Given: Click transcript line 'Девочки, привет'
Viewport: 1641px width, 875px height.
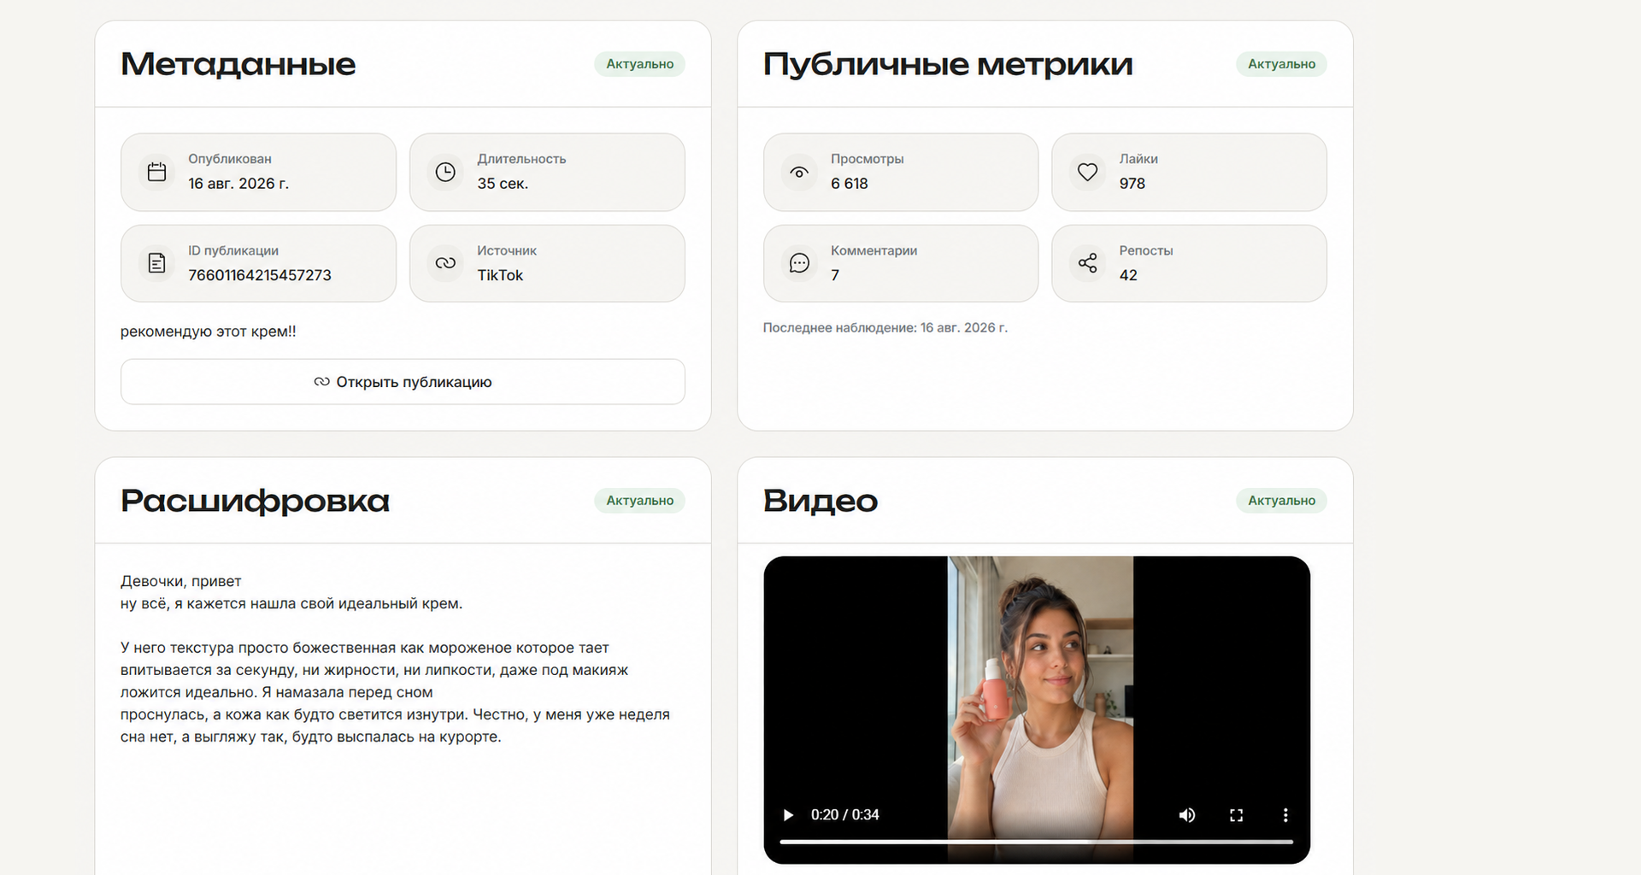Looking at the screenshot, I should (x=181, y=581).
